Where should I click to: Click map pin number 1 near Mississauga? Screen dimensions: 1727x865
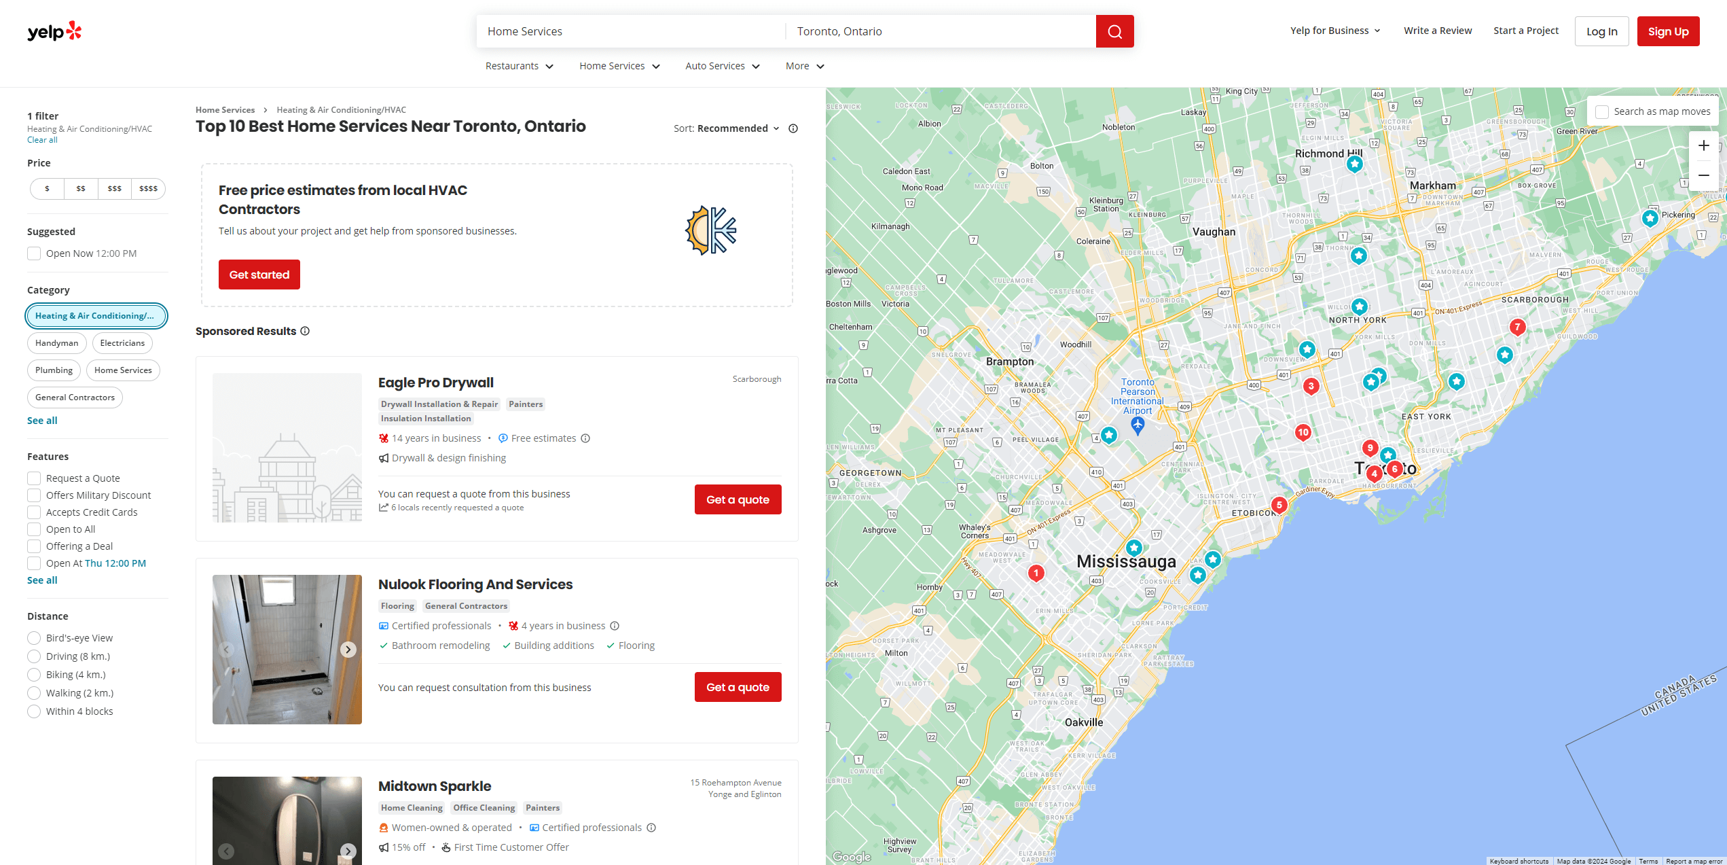click(1036, 573)
